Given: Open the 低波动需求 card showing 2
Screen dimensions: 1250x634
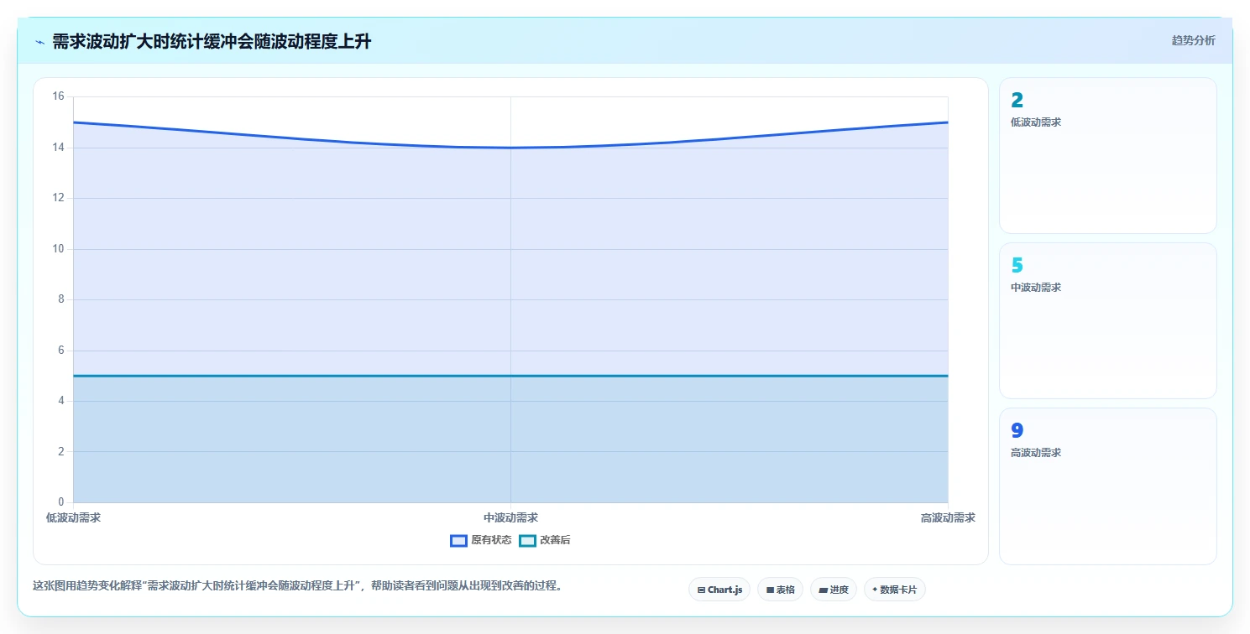Looking at the screenshot, I should click(x=1107, y=155).
